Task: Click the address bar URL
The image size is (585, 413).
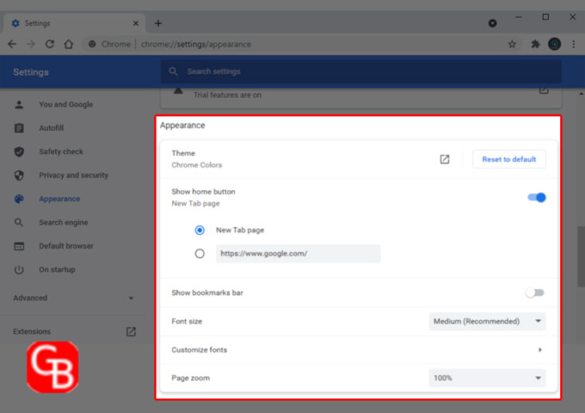Action: point(196,44)
